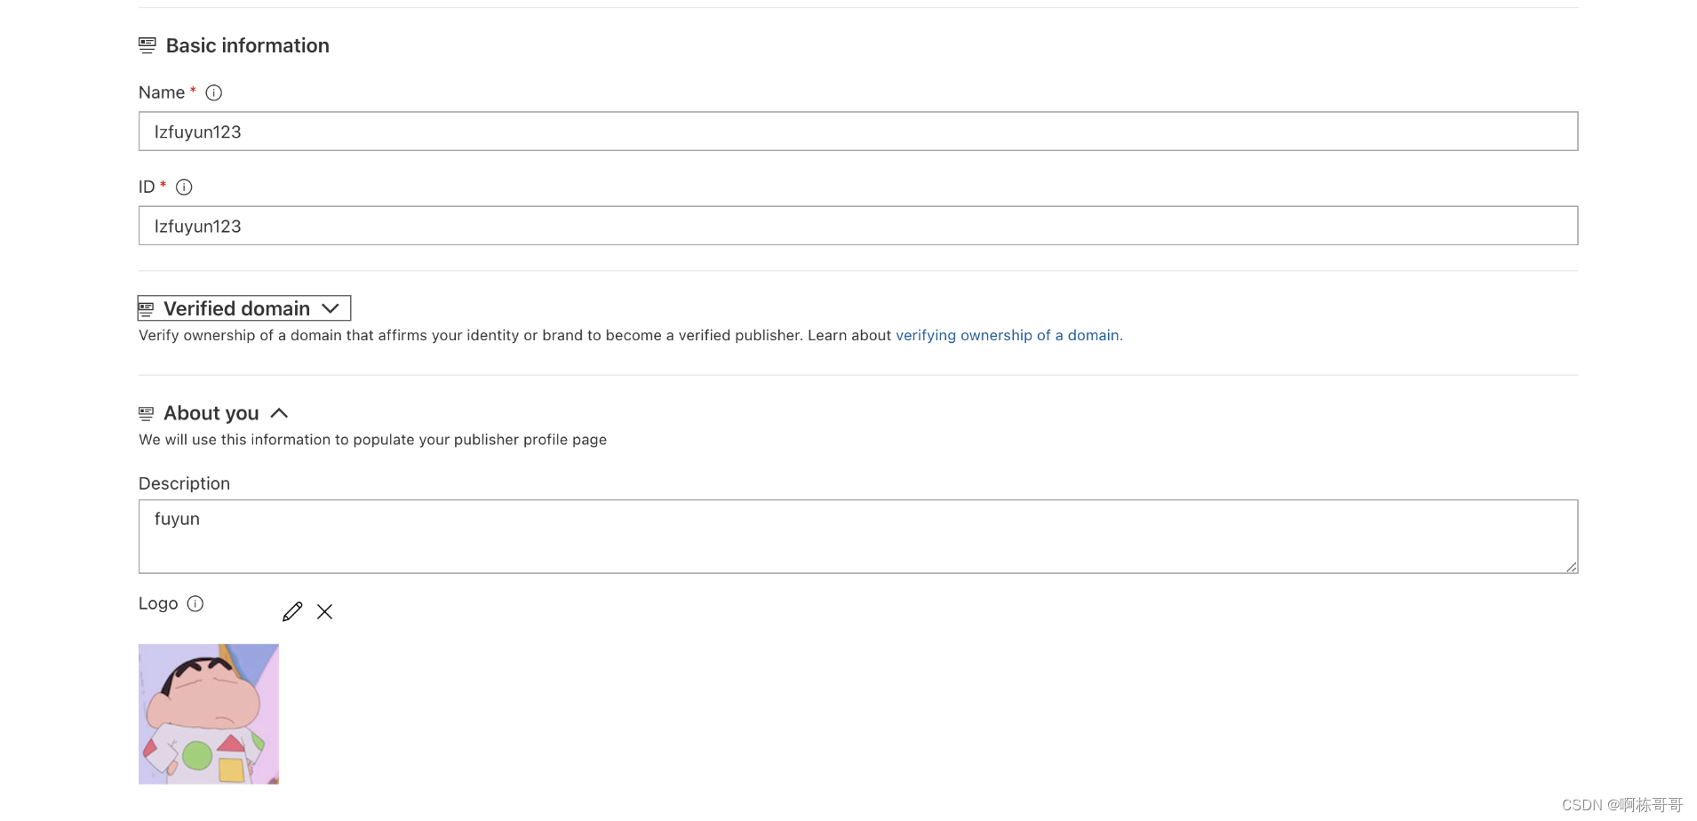Screen dimensions: 1697x821
Task: Click the Description label text
Action: click(184, 483)
